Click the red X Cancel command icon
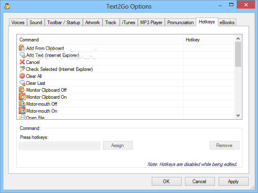258x193 pixels. coord(22,62)
